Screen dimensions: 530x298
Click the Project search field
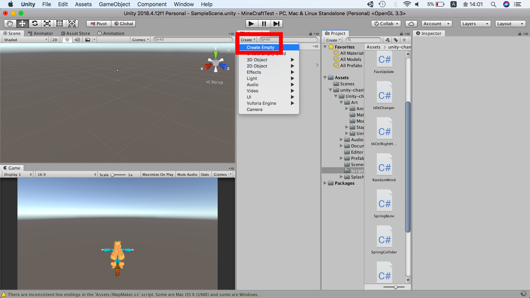(x=364, y=40)
